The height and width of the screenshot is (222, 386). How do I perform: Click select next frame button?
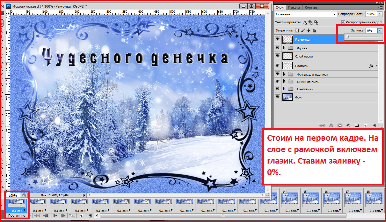pos(63,216)
